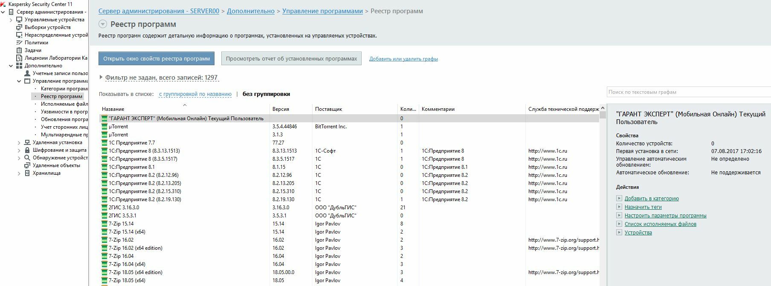Screen dimensions: 771x286
Task: Click the Device discovery magnifier icon
Action: [x=27, y=158]
